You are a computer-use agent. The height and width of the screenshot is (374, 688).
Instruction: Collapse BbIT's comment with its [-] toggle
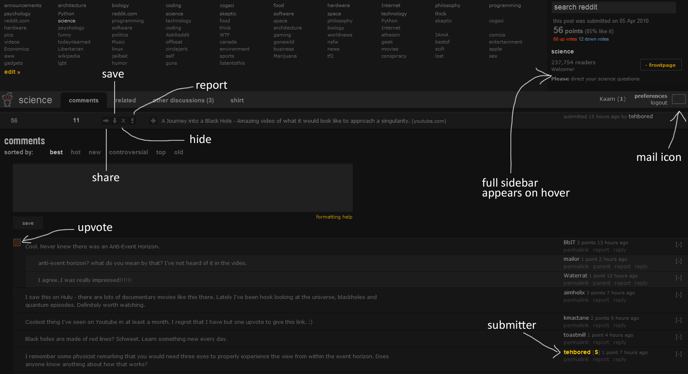point(678,244)
